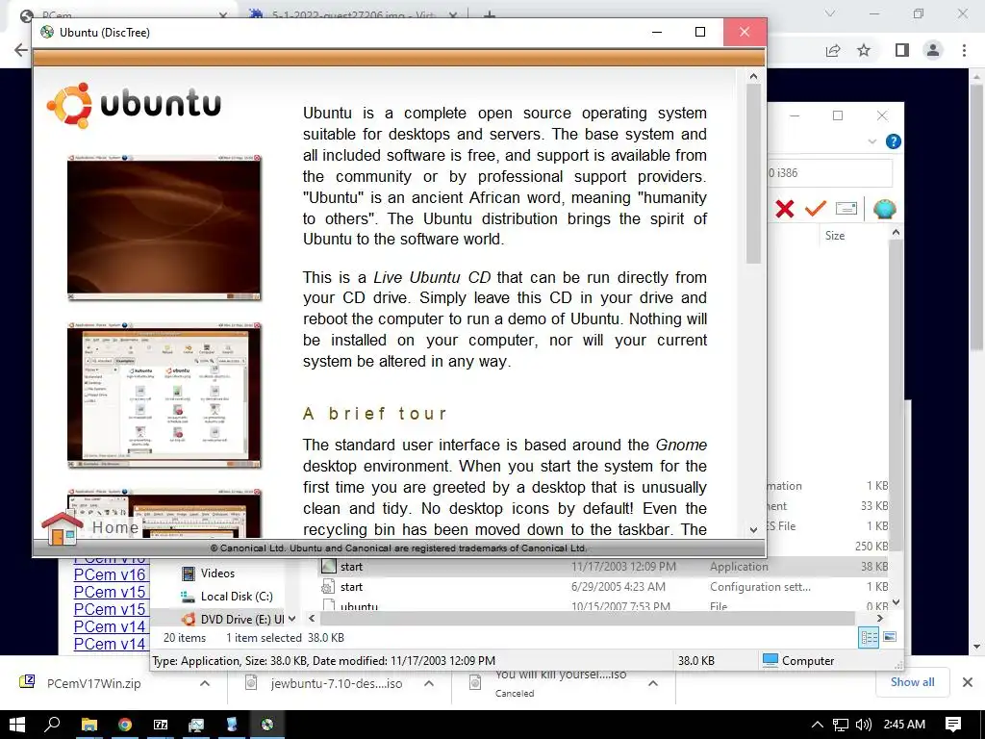Viewport: 985px width, 739px height.
Task: Open 7-Zip from taskbar
Action: pos(161,725)
